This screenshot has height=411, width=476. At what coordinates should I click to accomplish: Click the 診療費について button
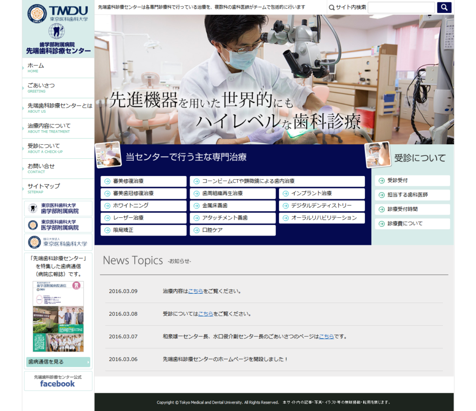412,224
